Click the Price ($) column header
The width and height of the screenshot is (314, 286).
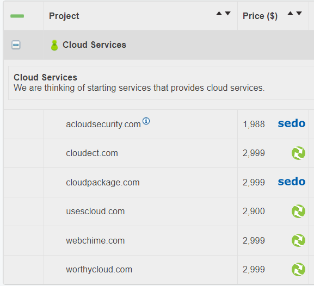pyautogui.click(x=260, y=16)
